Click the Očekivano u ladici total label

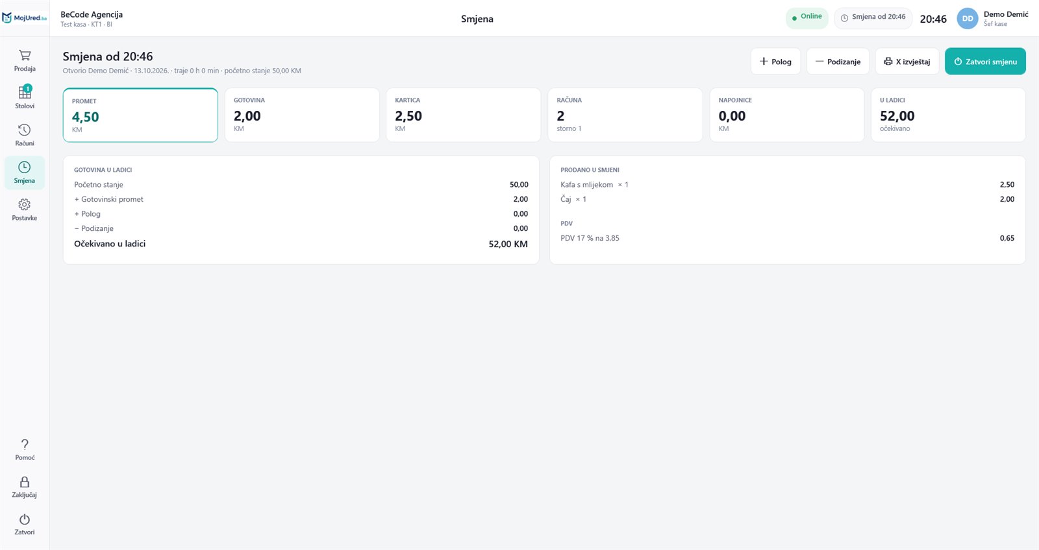[110, 244]
